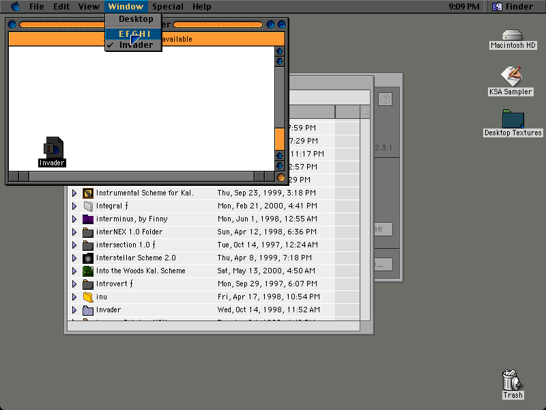The image size is (546, 410).
Task: Open the Invader file icon in the Invader window
Action: point(53,146)
